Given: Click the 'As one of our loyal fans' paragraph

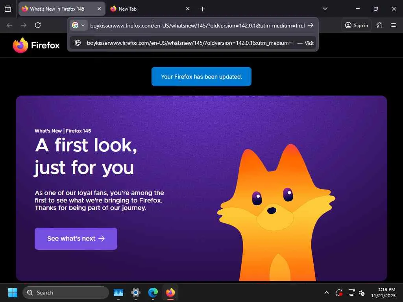Looking at the screenshot, I should coord(99,200).
